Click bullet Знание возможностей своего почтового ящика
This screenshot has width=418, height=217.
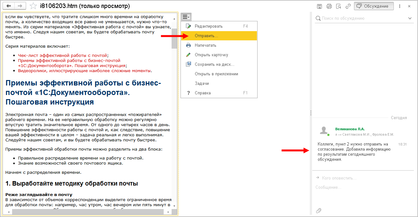[x=70, y=163]
